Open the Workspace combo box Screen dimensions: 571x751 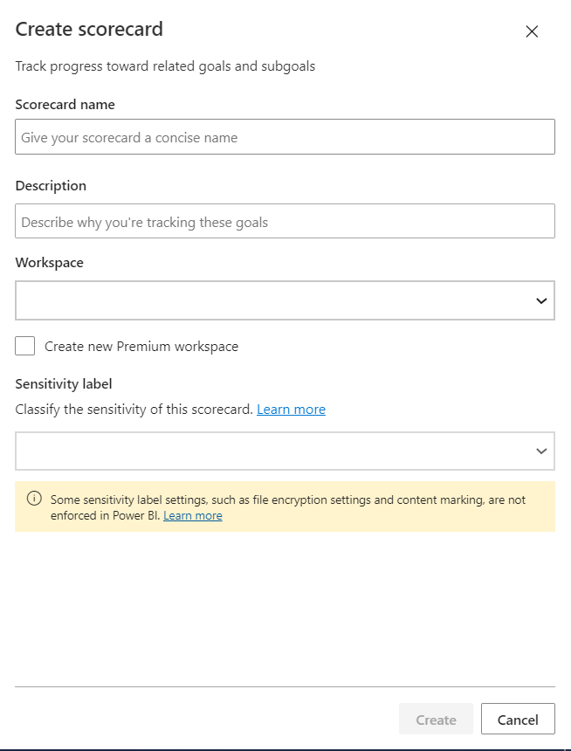285,300
